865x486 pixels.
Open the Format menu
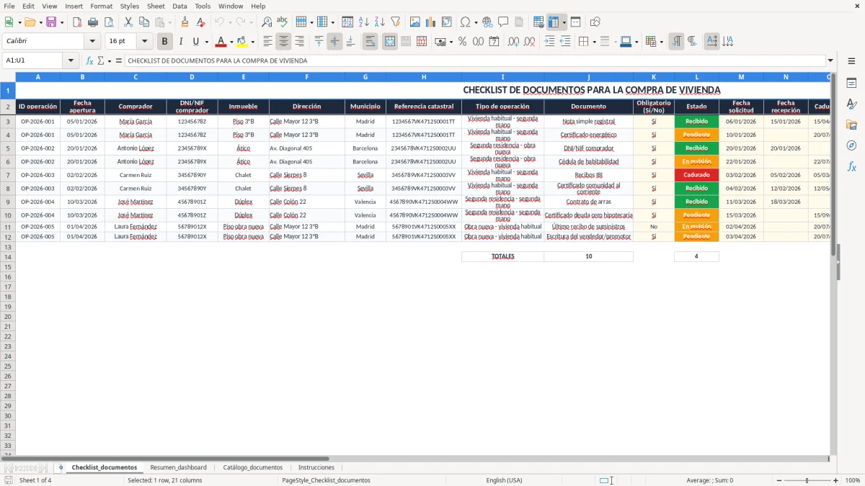(102, 6)
